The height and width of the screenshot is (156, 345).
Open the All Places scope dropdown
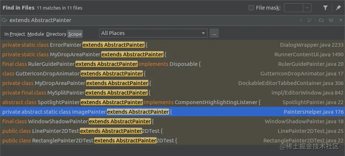tap(153, 33)
